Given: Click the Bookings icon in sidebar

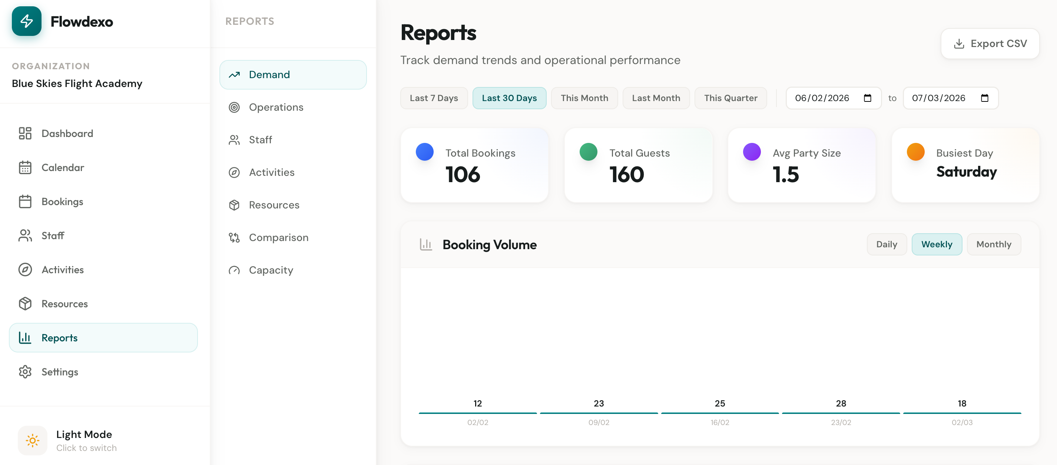Looking at the screenshot, I should click(x=25, y=201).
